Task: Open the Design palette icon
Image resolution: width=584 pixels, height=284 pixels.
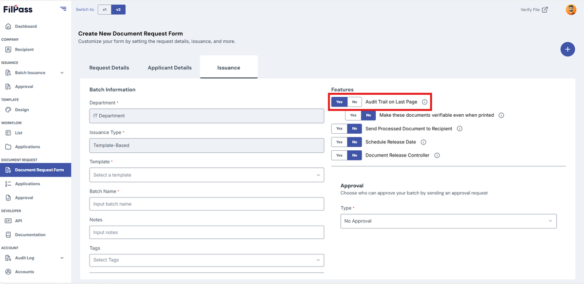Action: tap(8, 110)
